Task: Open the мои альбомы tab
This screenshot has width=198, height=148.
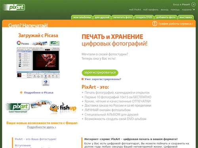Action: [x=82, y=17]
